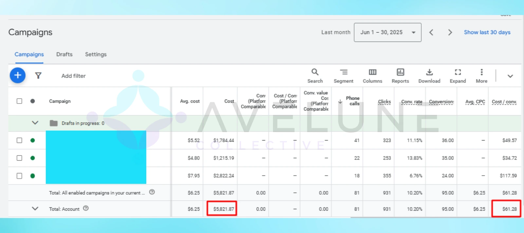Viewport: 524px width, 233px height.
Task: Click status dot of $1,784.44 campaign
Action: pyautogui.click(x=32, y=140)
